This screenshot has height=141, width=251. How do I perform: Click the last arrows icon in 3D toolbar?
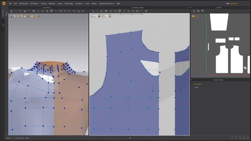click(83, 11)
